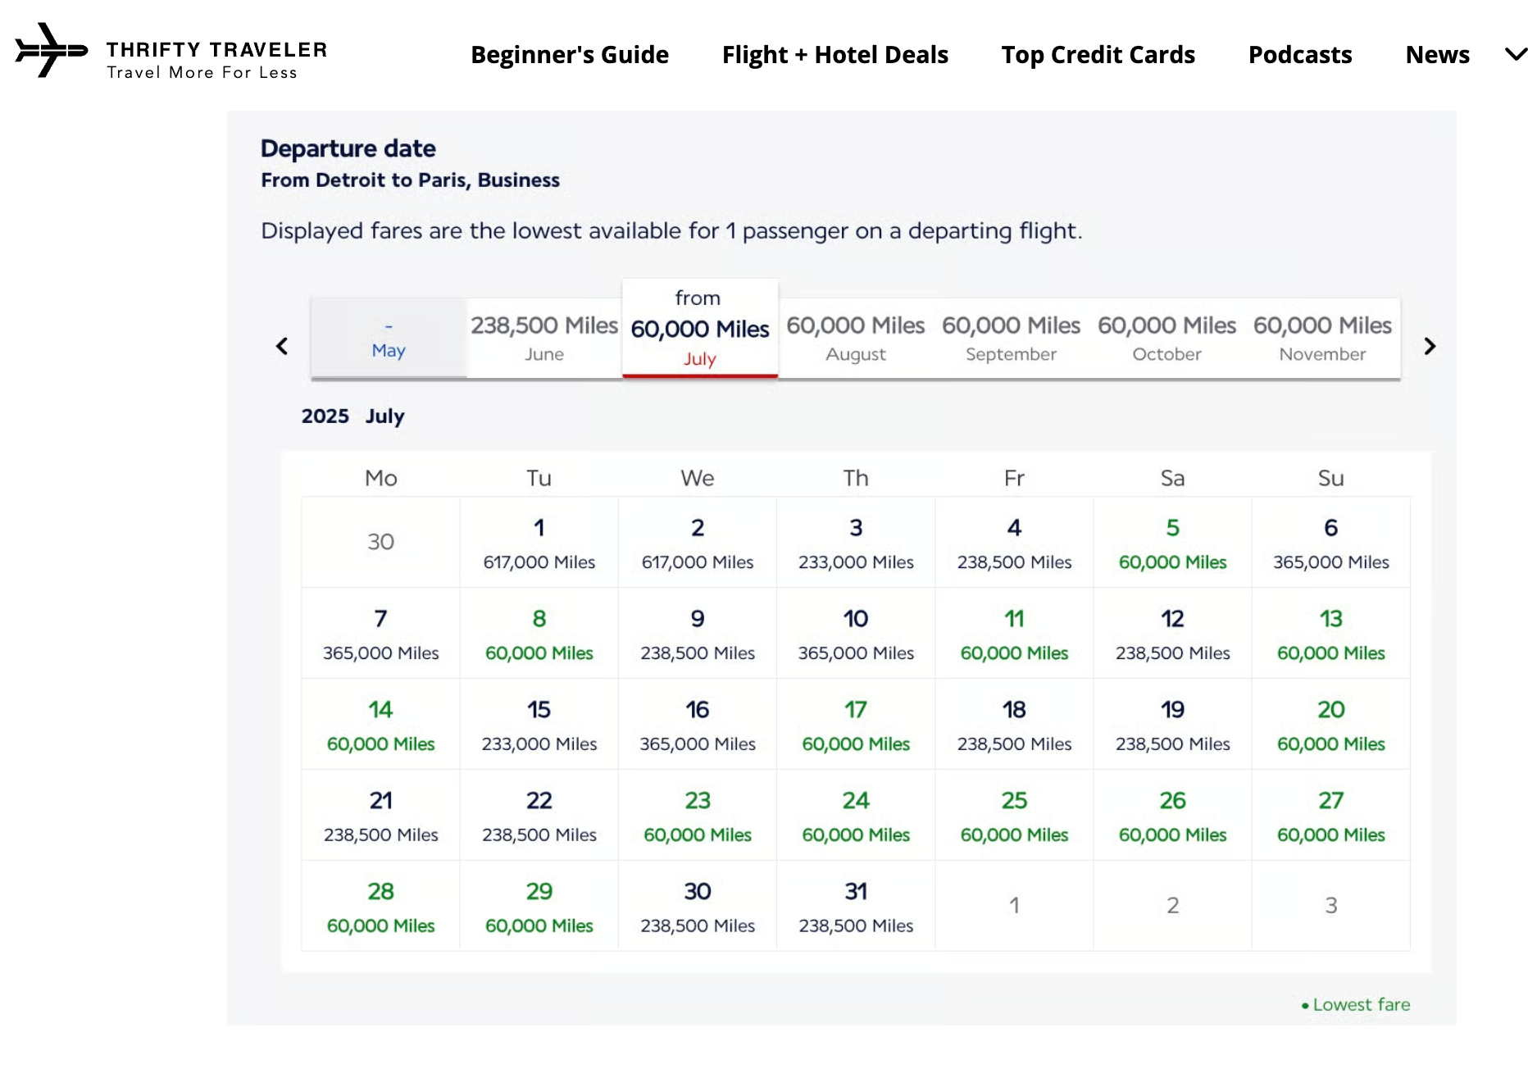Select the November month tab

click(1323, 338)
